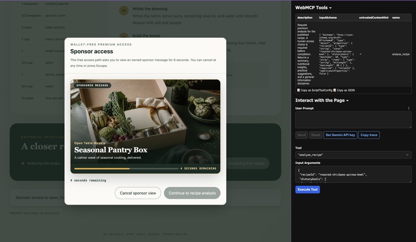
Task: Click the description column header
Action: pyautogui.click(x=305, y=18)
